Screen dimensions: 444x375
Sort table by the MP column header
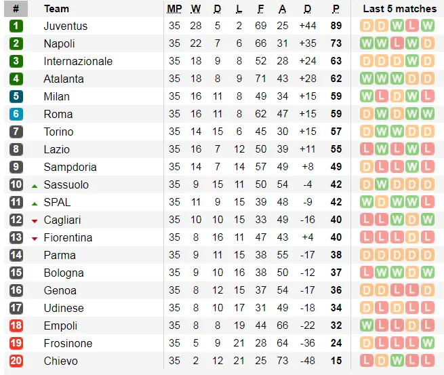(174, 9)
